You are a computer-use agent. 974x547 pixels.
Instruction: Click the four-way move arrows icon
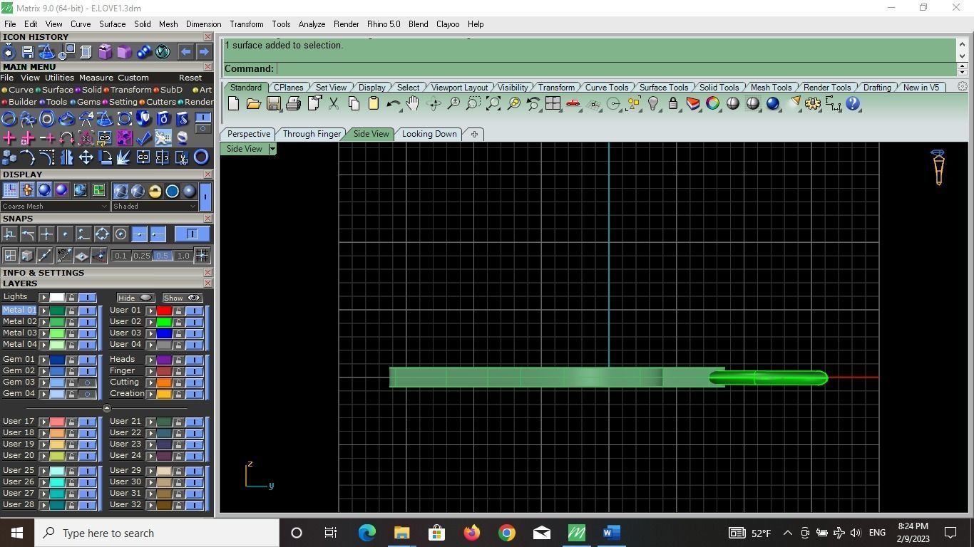[x=86, y=157]
